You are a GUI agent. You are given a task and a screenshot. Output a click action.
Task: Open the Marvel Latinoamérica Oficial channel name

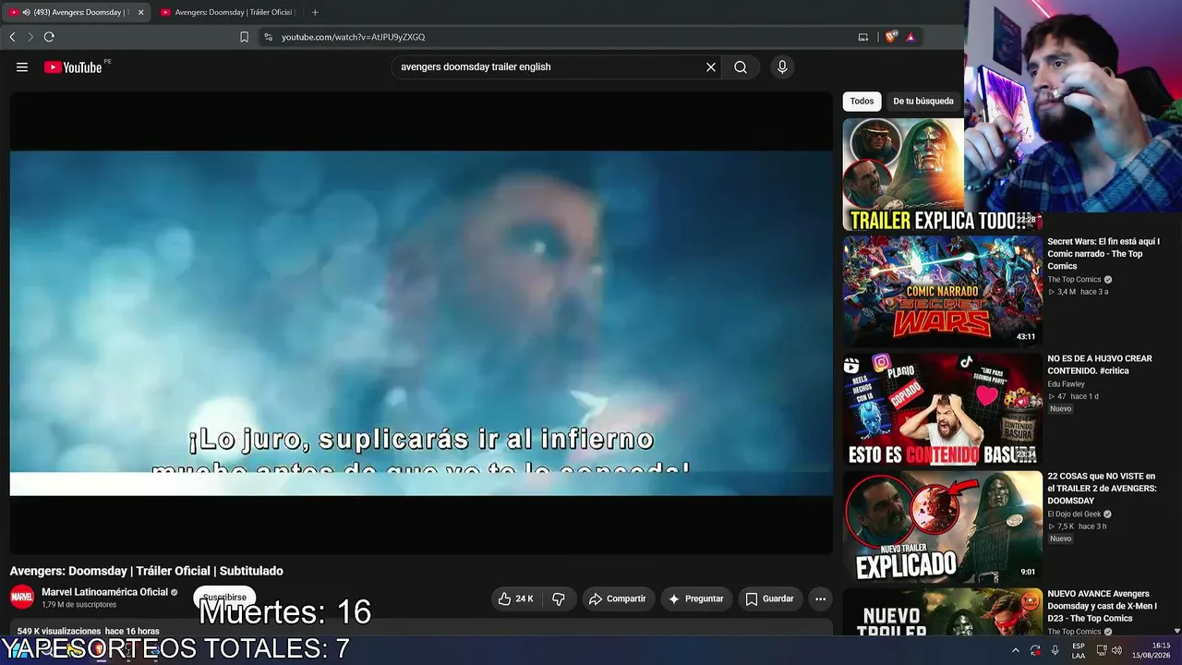tap(105, 592)
